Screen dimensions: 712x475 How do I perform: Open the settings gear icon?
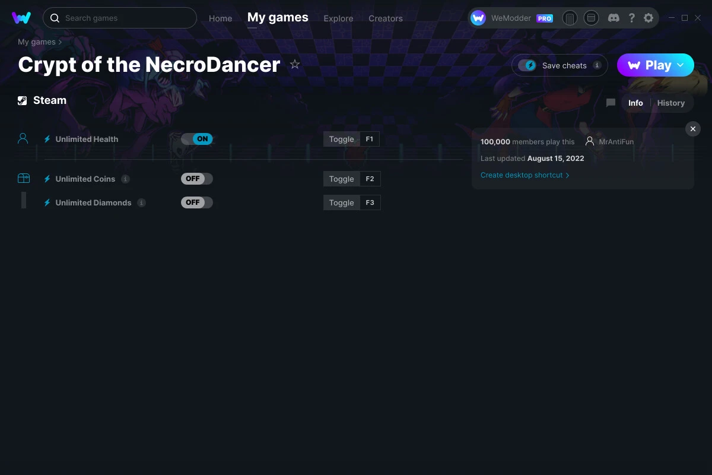point(649,18)
